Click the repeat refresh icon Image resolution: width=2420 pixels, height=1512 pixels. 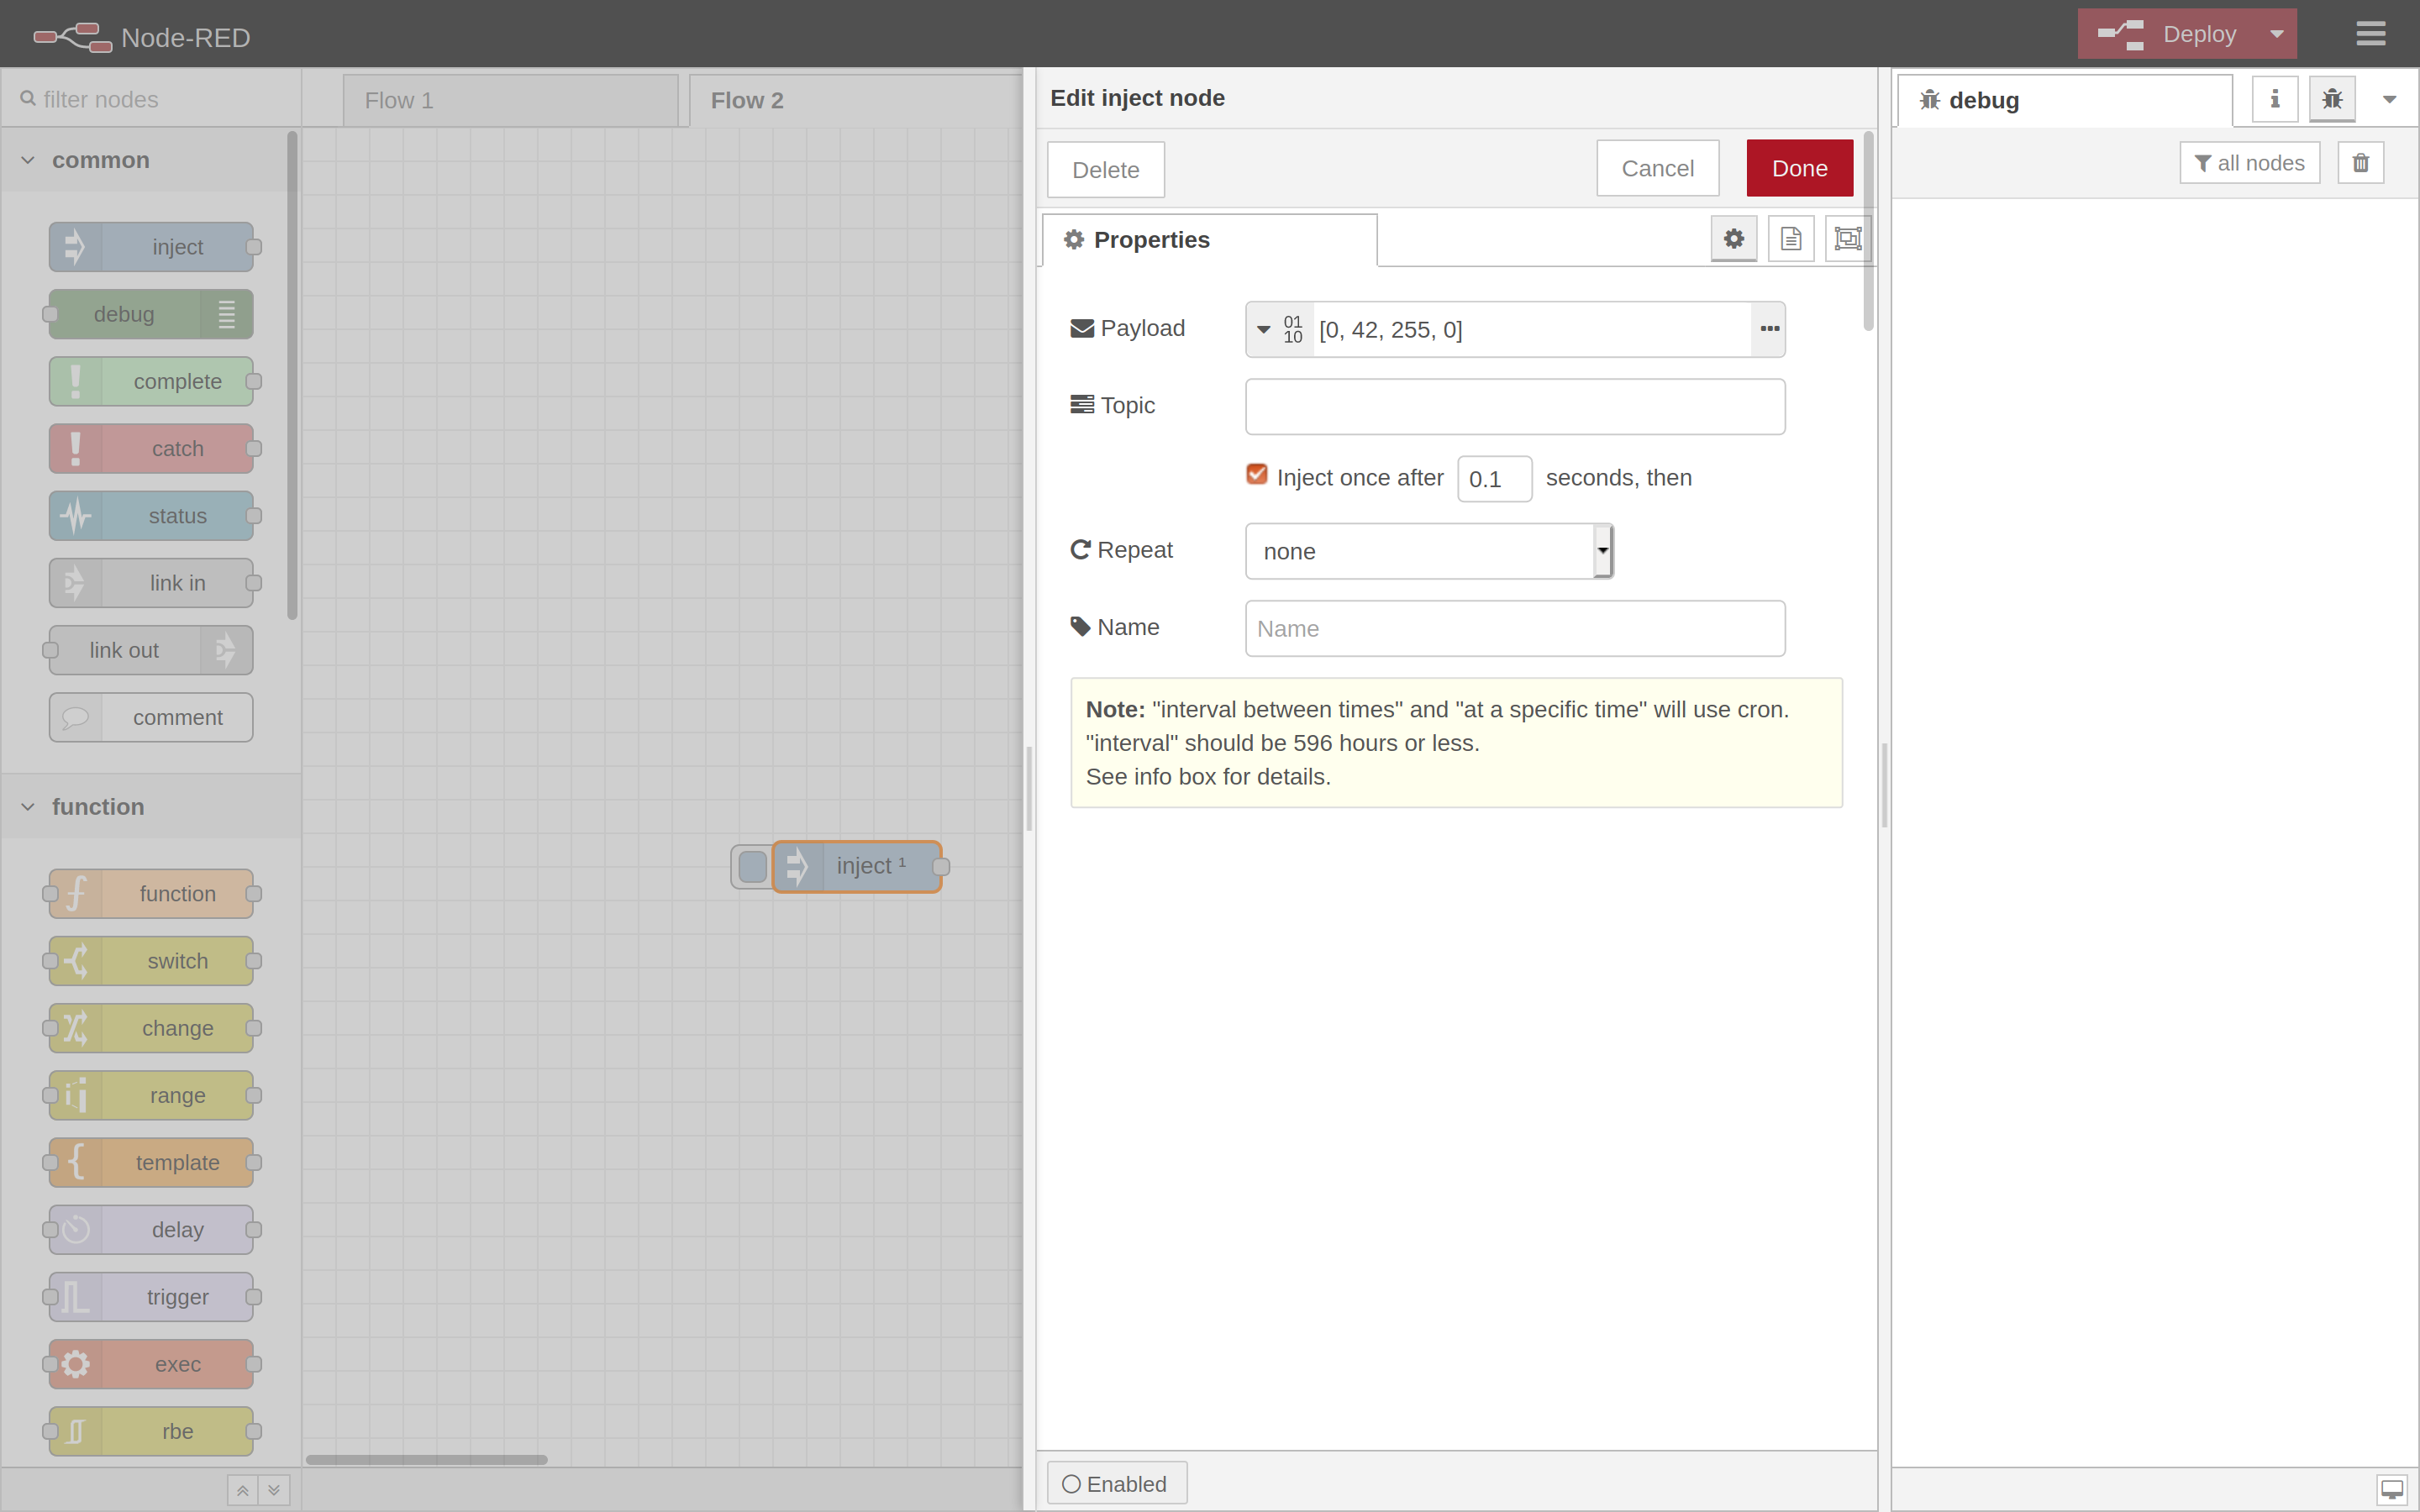point(1081,549)
